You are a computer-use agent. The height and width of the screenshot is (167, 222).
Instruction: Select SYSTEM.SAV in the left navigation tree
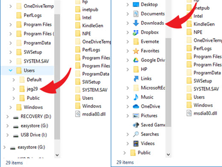[x=36, y=61]
